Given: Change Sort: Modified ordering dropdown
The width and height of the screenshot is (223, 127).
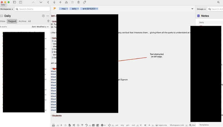Looking at the screenshot, I should [40, 27].
